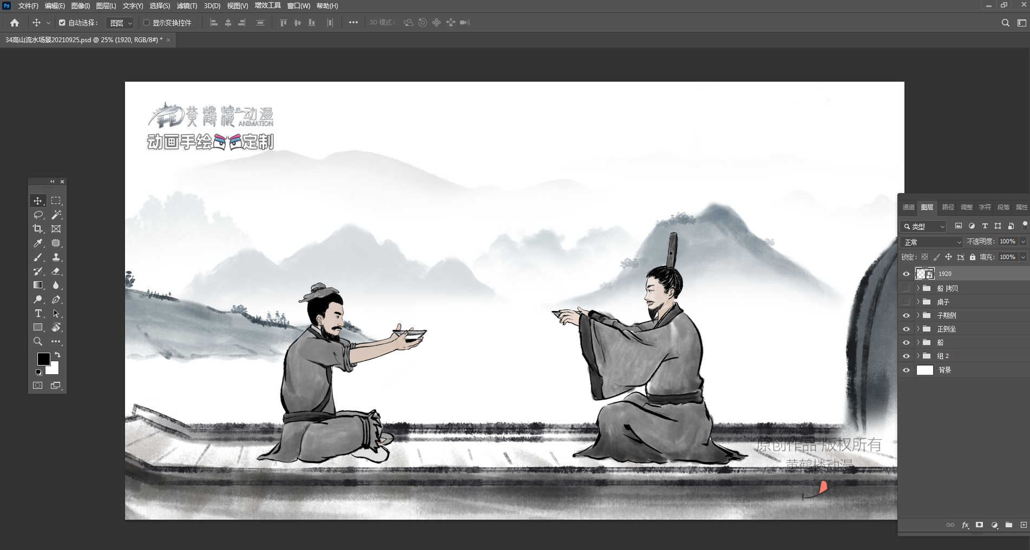
Task: Select the Magic Wand tool
Action: [x=56, y=215]
